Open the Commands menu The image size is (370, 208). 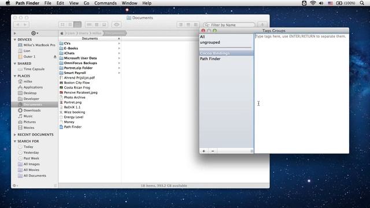(x=105, y=3)
